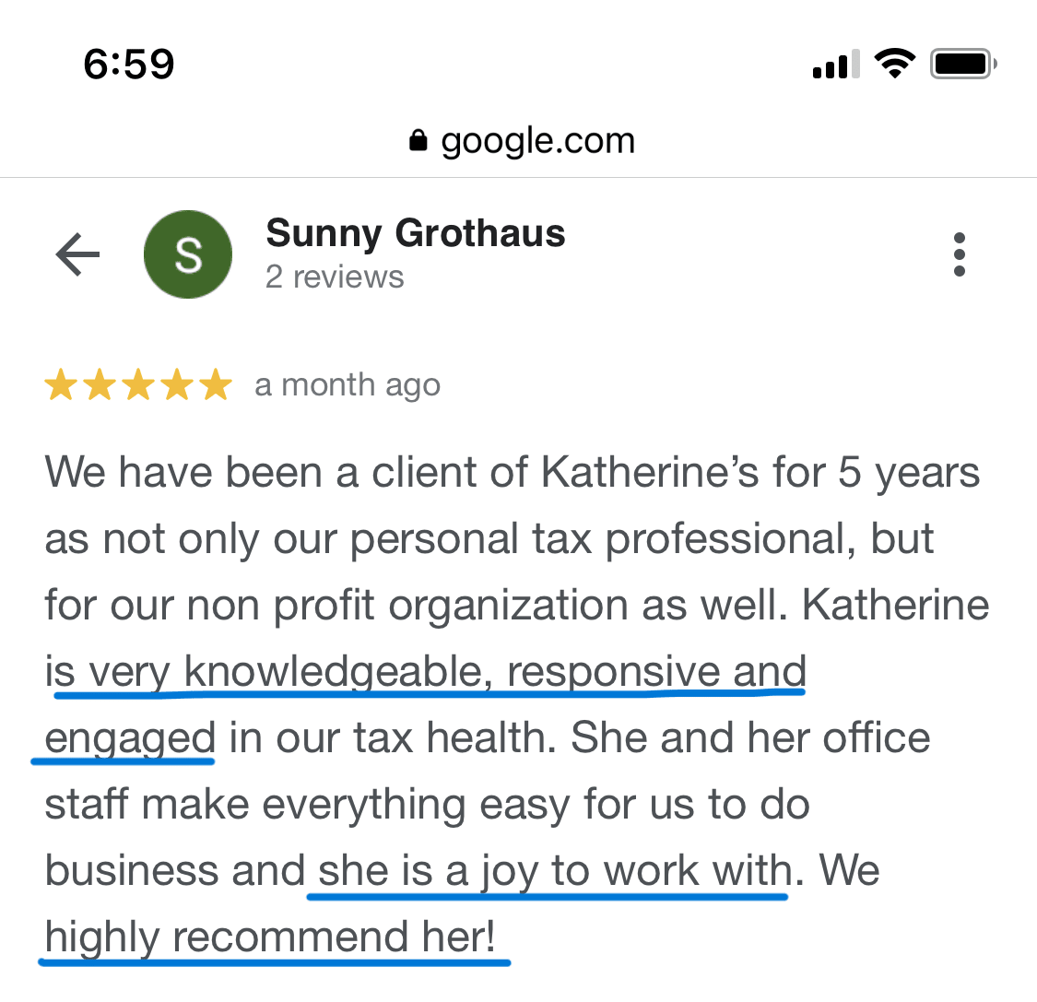Screen dimensions: 1037x1002
Task: Tap the google.com address bar
Action: pyautogui.click(x=537, y=141)
